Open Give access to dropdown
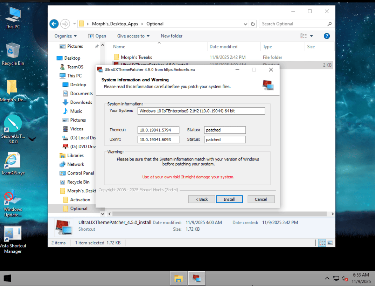 point(133,36)
